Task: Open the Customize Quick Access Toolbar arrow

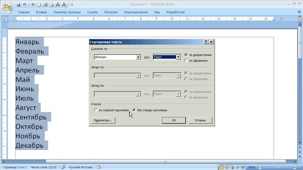Action: [x=72, y=5]
